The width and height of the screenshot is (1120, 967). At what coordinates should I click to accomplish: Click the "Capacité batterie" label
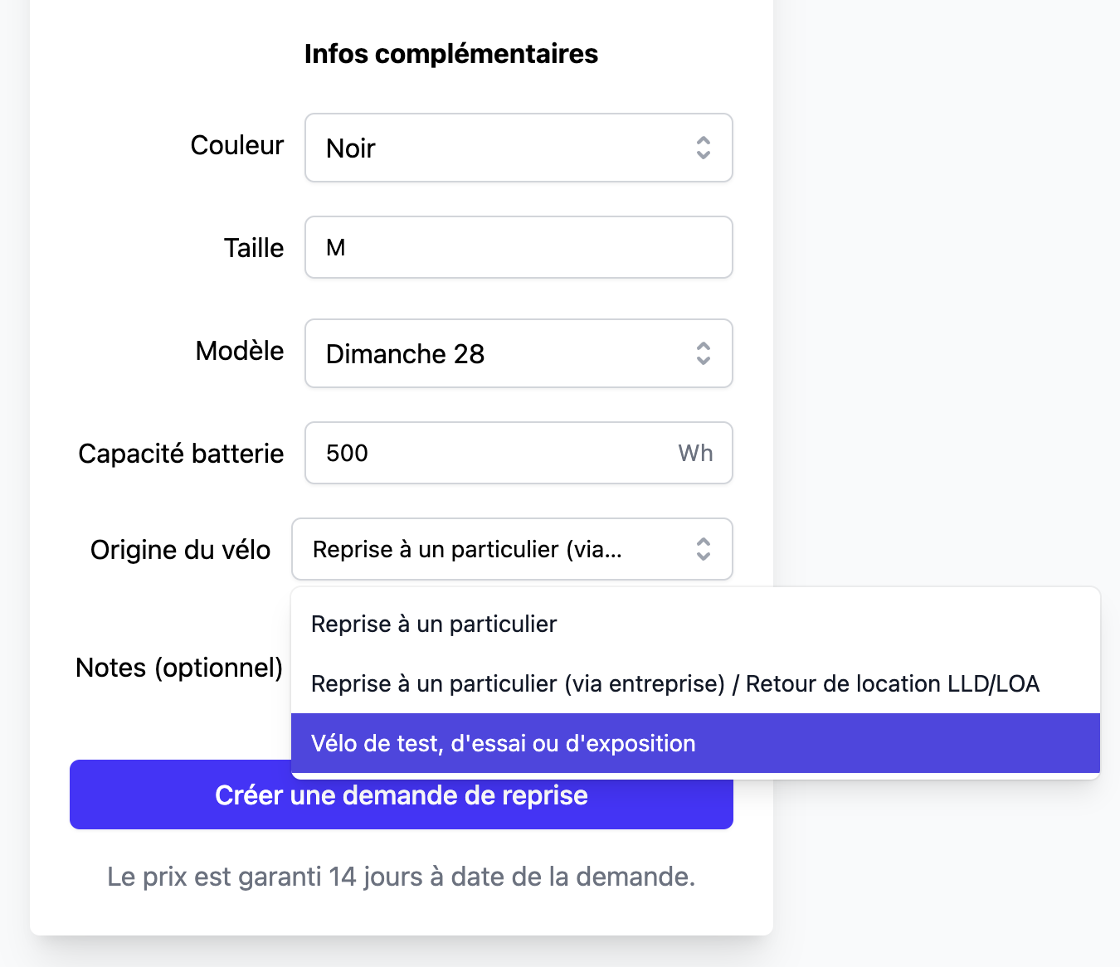(x=181, y=454)
